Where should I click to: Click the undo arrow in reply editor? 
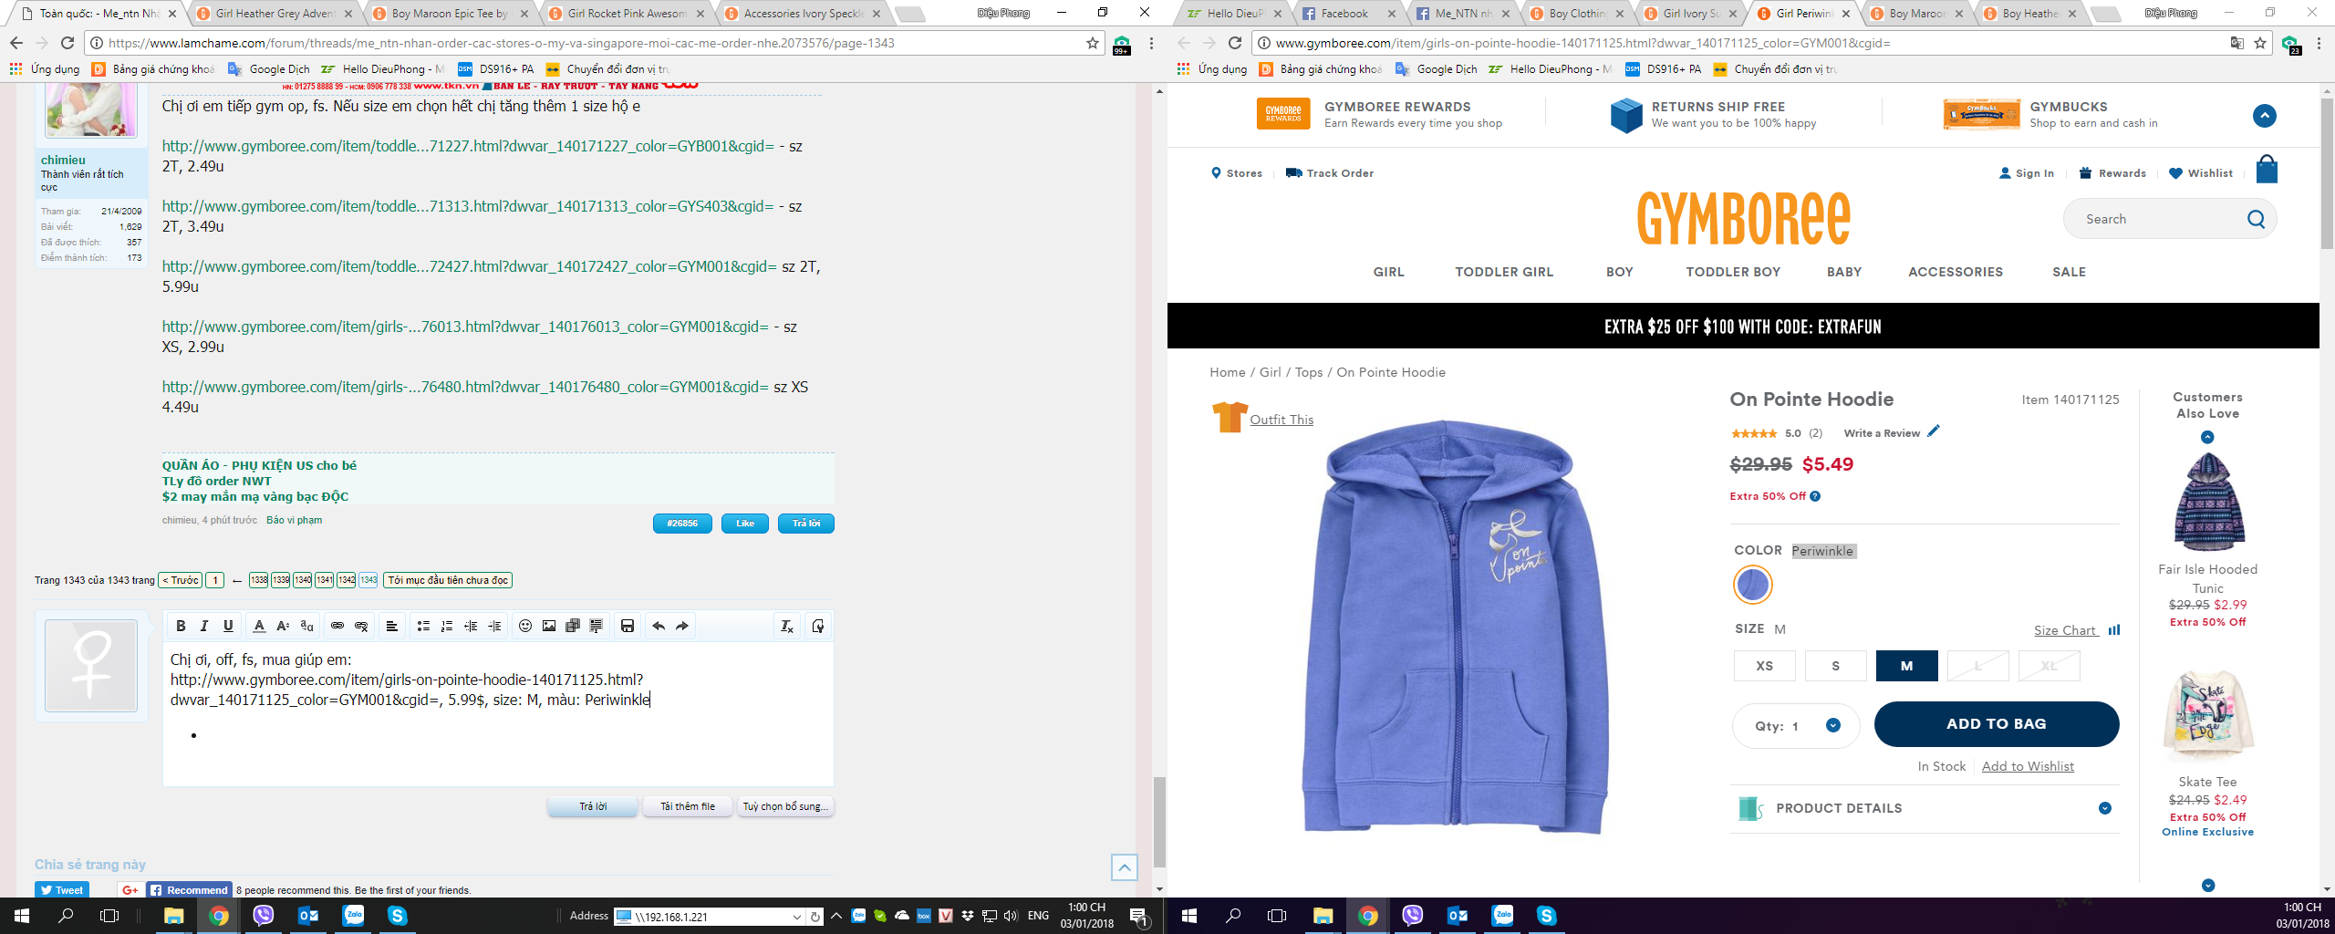click(658, 626)
